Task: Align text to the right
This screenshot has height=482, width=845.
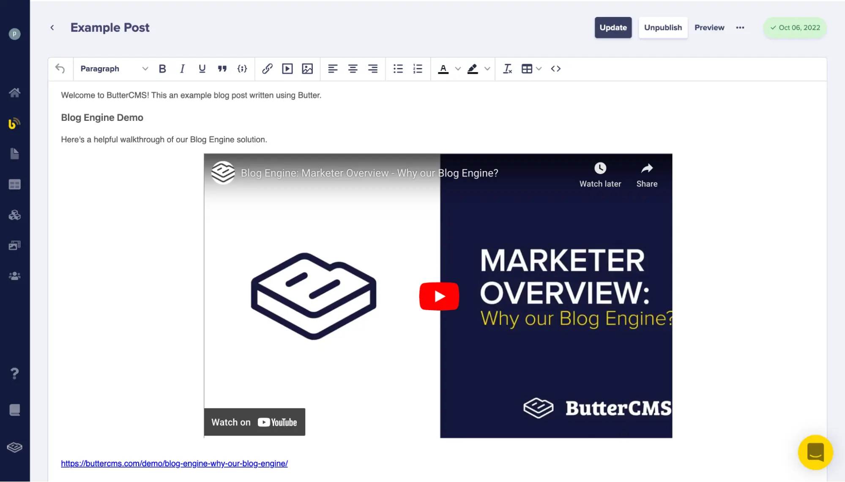Action: click(373, 68)
